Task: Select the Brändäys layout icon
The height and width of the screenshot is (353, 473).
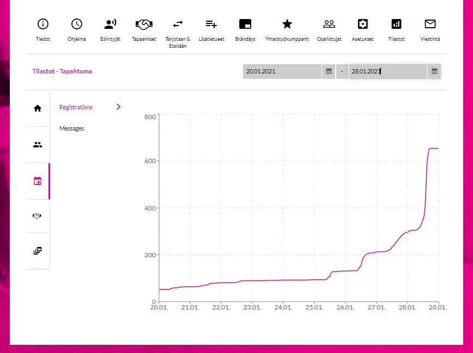Action: (x=245, y=24)
